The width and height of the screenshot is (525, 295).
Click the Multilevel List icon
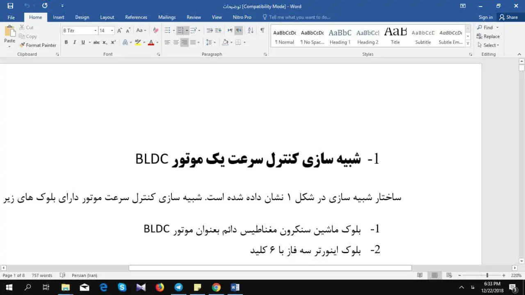pyautogui.click(x=194, y=30)
